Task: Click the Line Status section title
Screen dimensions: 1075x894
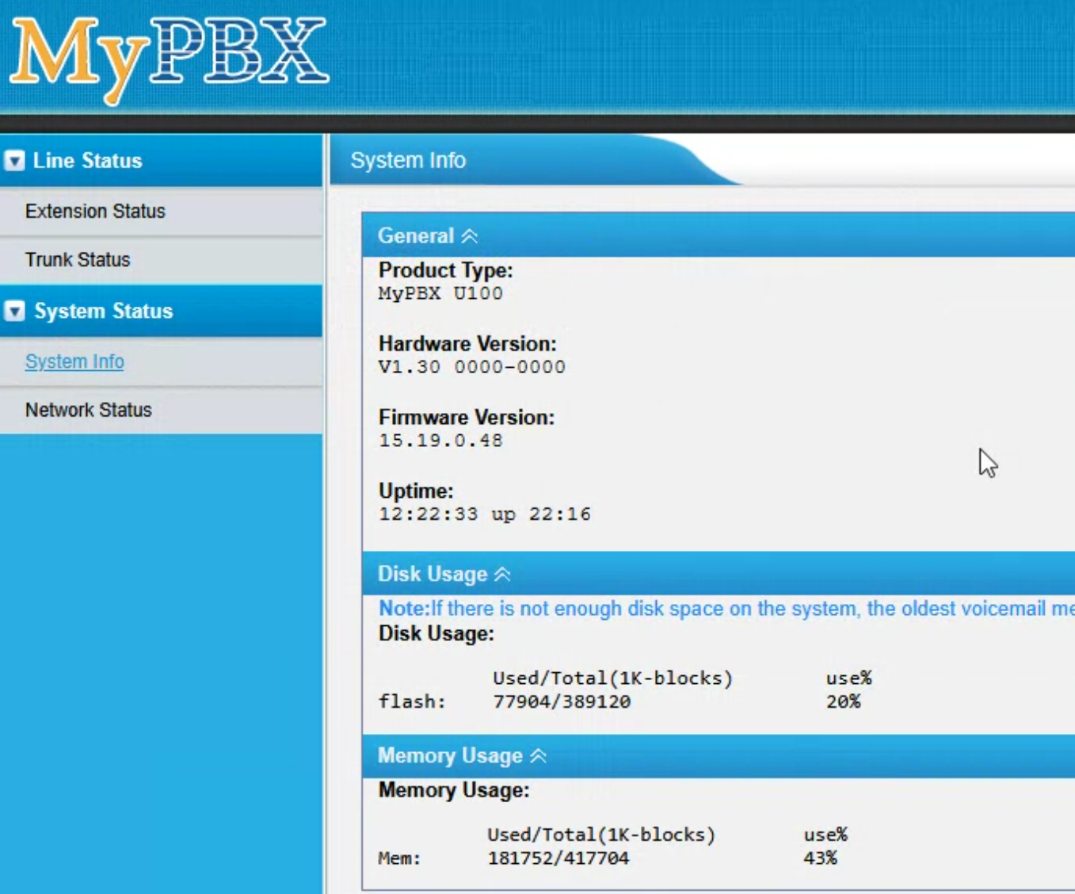Action: (87, 161)
